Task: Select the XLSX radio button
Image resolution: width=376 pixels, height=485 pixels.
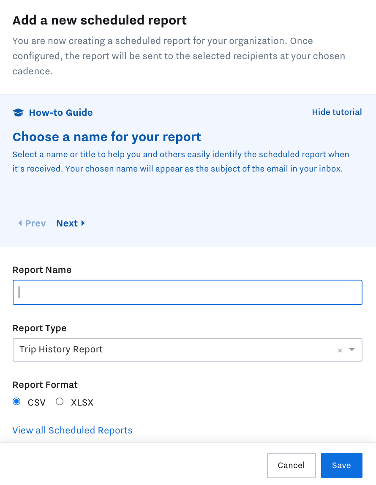Action: [60, 402]
